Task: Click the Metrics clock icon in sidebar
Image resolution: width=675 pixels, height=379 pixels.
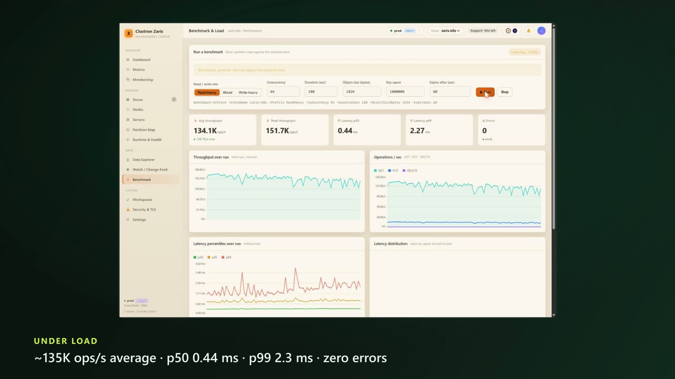Action: click(x=128, y=69)
